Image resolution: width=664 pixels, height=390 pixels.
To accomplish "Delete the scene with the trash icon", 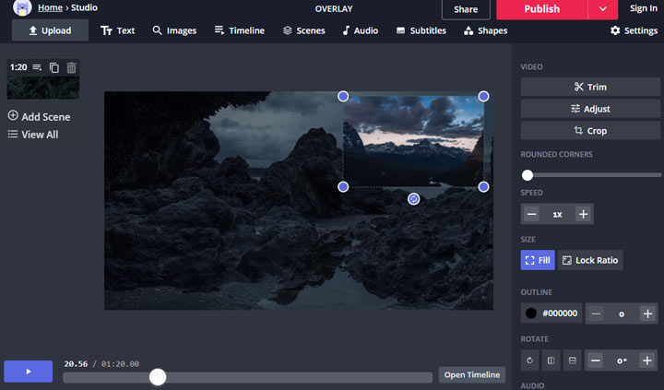I will 71,67.
